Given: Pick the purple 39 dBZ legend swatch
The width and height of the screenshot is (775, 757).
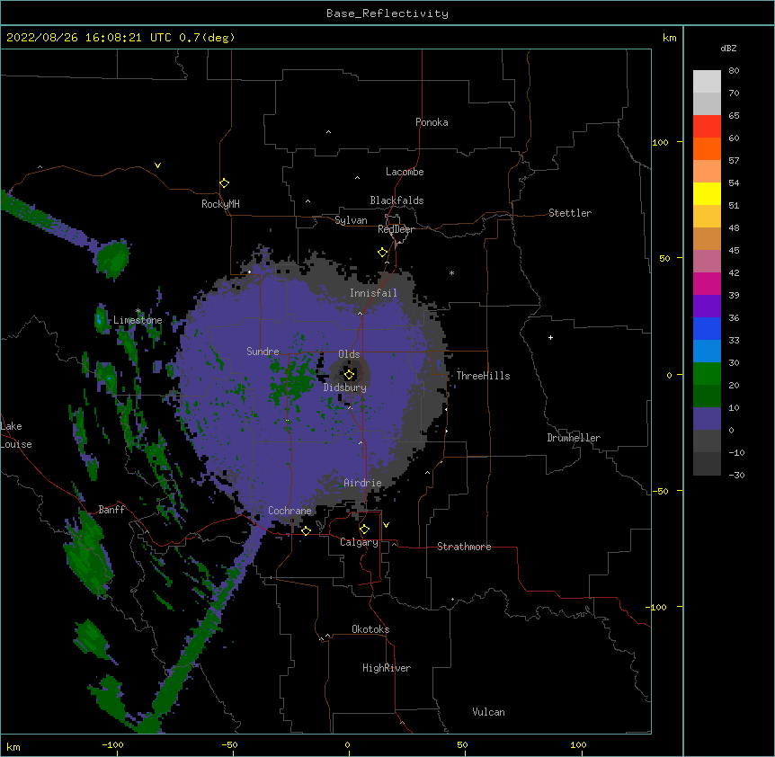Looking at the screenshot, I should coord(707,306).
